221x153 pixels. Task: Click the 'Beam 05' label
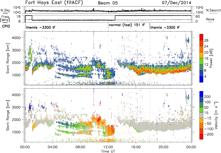(x=108, y=3)
